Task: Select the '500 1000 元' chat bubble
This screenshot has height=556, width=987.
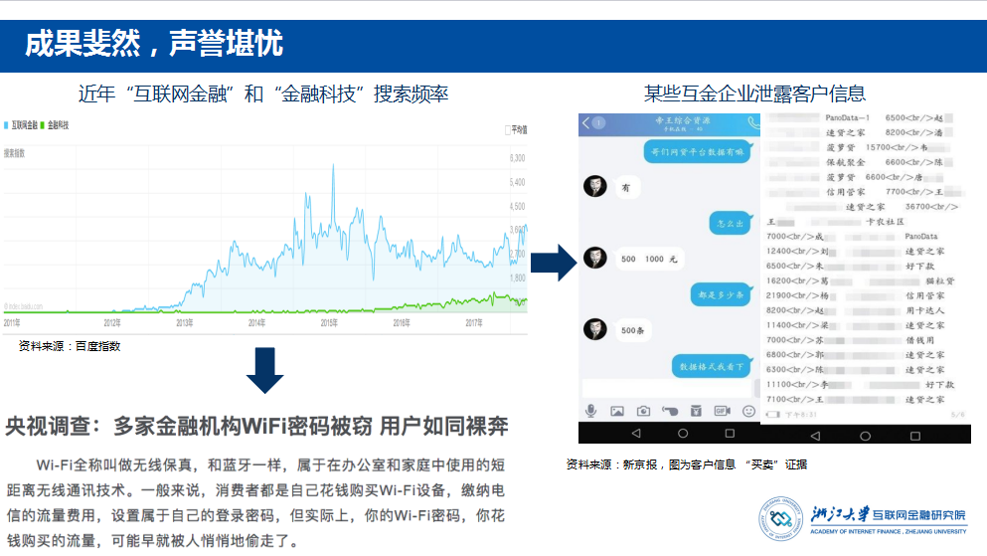Action: (x=648, y=259)
